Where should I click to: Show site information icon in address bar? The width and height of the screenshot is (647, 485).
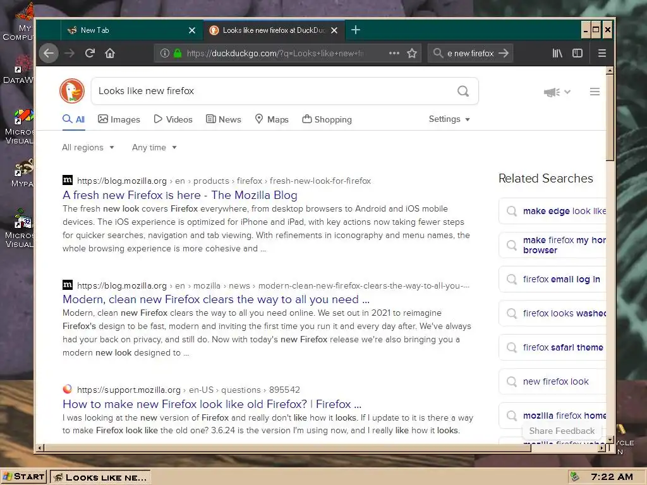[165, 53]
